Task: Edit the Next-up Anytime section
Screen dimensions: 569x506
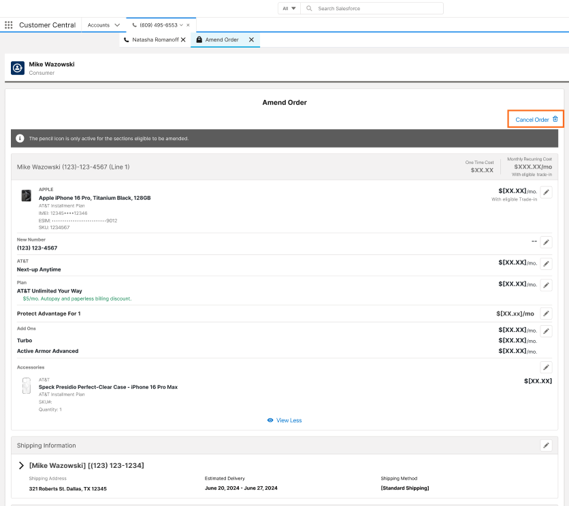Action: pyautogui.click(x=546, y=264)
